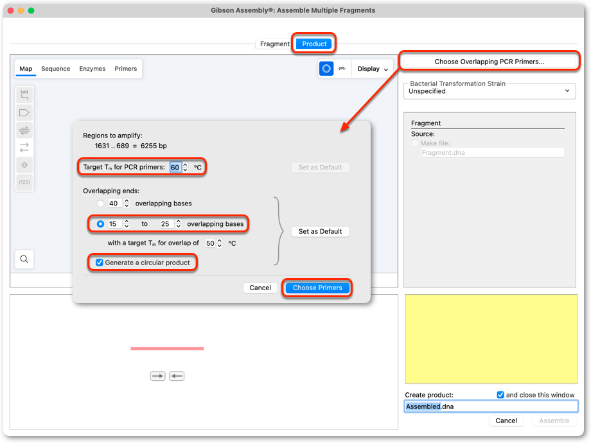Click the 40 overlapping bases value field
591x443 pixels.
point(114,204)
